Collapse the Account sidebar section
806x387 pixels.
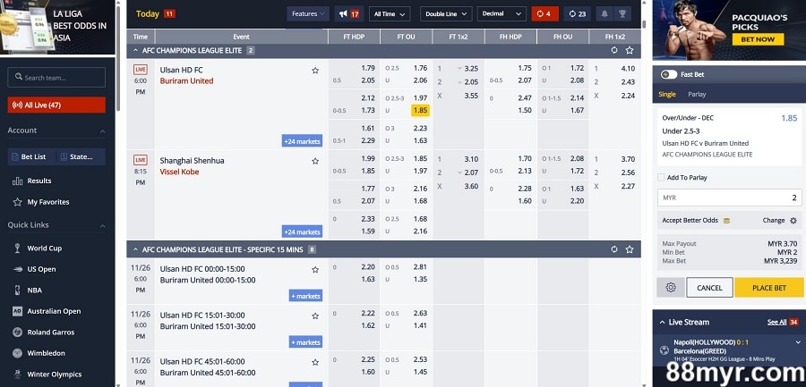point(102,130)
